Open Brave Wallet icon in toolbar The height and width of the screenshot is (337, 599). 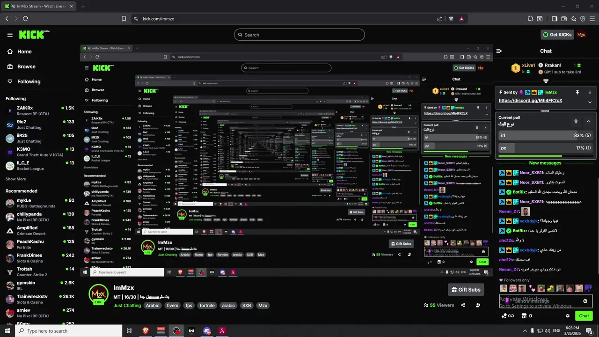click(x=564, y=19)
